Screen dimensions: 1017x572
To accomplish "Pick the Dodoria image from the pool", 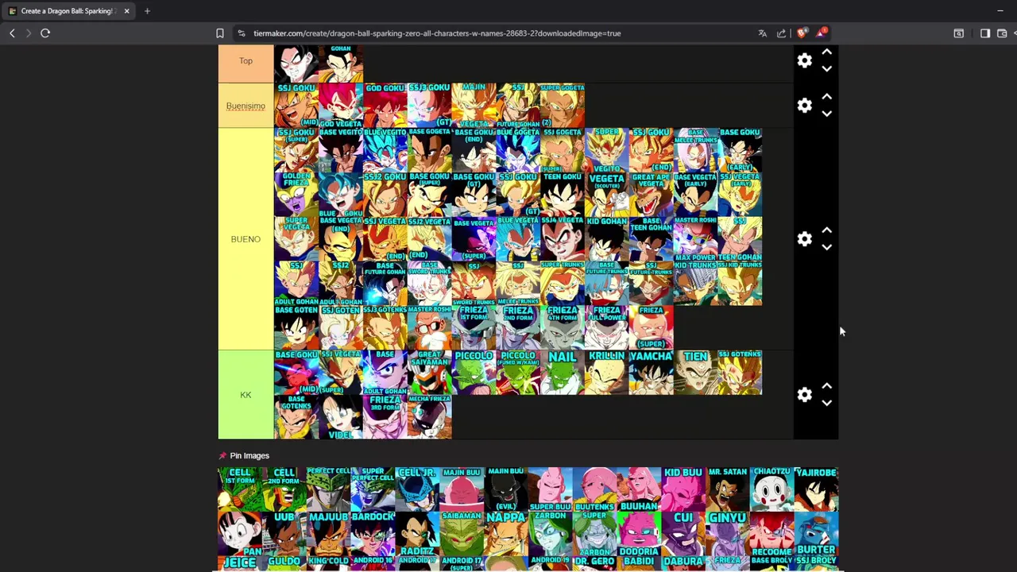I will (x=639, y=534).
